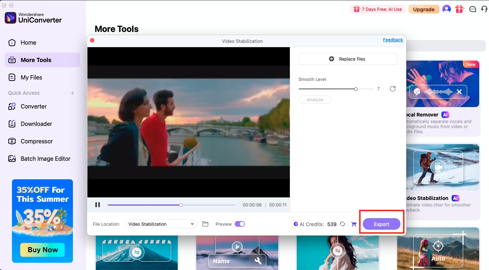Toggle the Preview switch
Viewport: 489px width, 270px height.
[x=240, y=224]
